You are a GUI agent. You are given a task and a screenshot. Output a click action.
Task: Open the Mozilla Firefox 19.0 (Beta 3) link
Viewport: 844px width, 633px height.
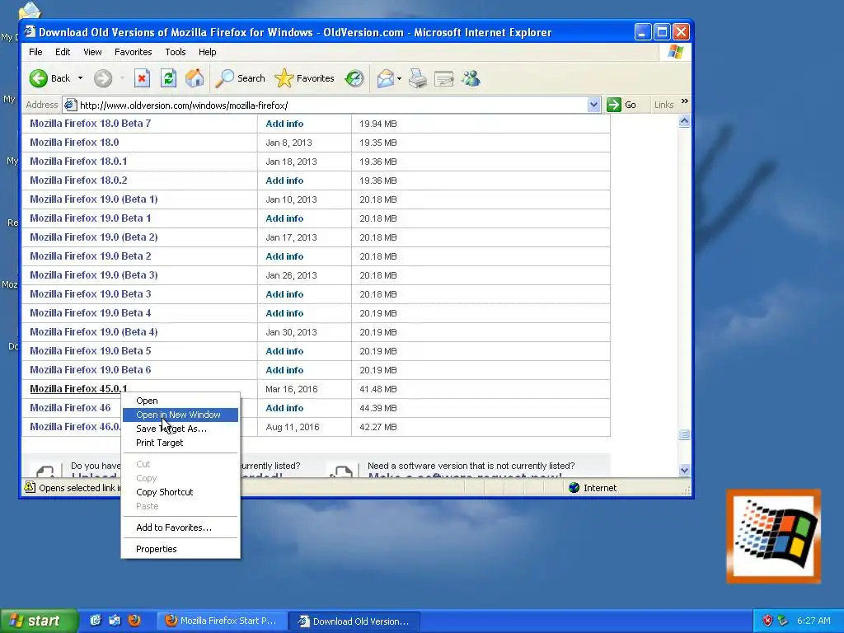pos(94,275)
